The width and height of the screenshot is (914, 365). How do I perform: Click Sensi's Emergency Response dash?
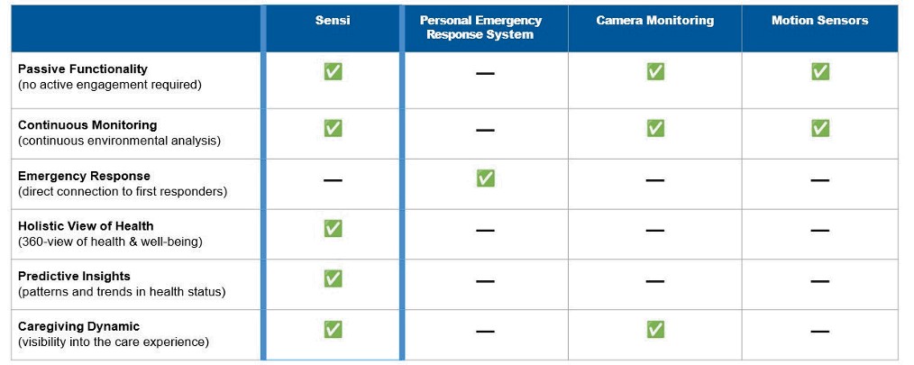333,180
